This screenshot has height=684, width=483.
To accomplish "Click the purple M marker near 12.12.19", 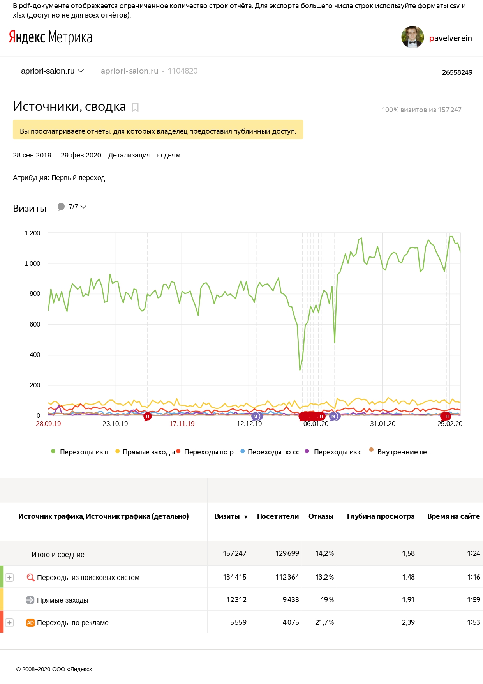I will tap(256, 416).
